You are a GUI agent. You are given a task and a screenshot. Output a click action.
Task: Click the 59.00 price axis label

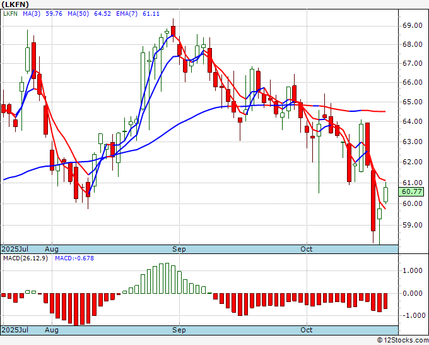point(413,225)
